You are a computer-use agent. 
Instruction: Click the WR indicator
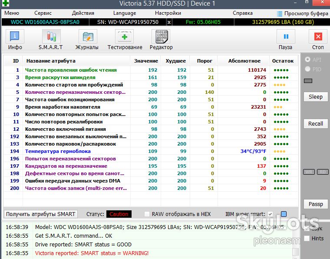(309, 172)
